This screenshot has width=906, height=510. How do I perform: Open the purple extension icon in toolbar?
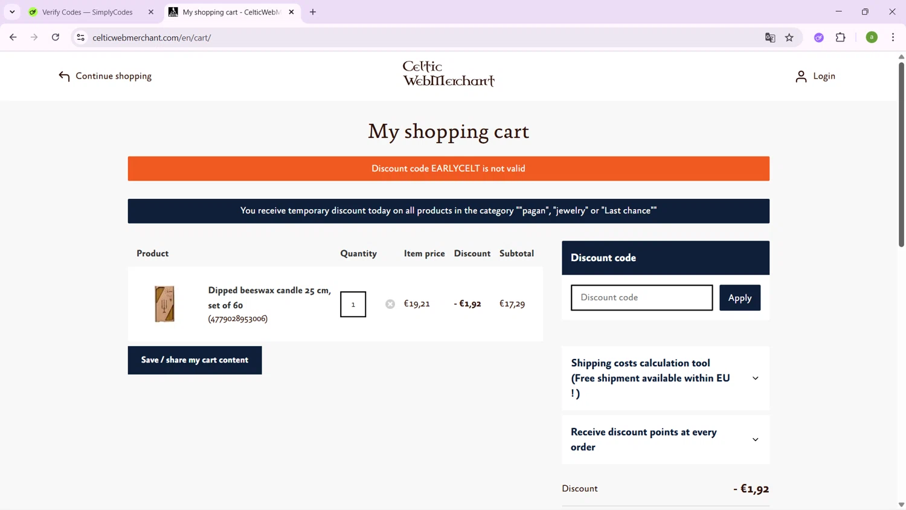pos(819,37)
